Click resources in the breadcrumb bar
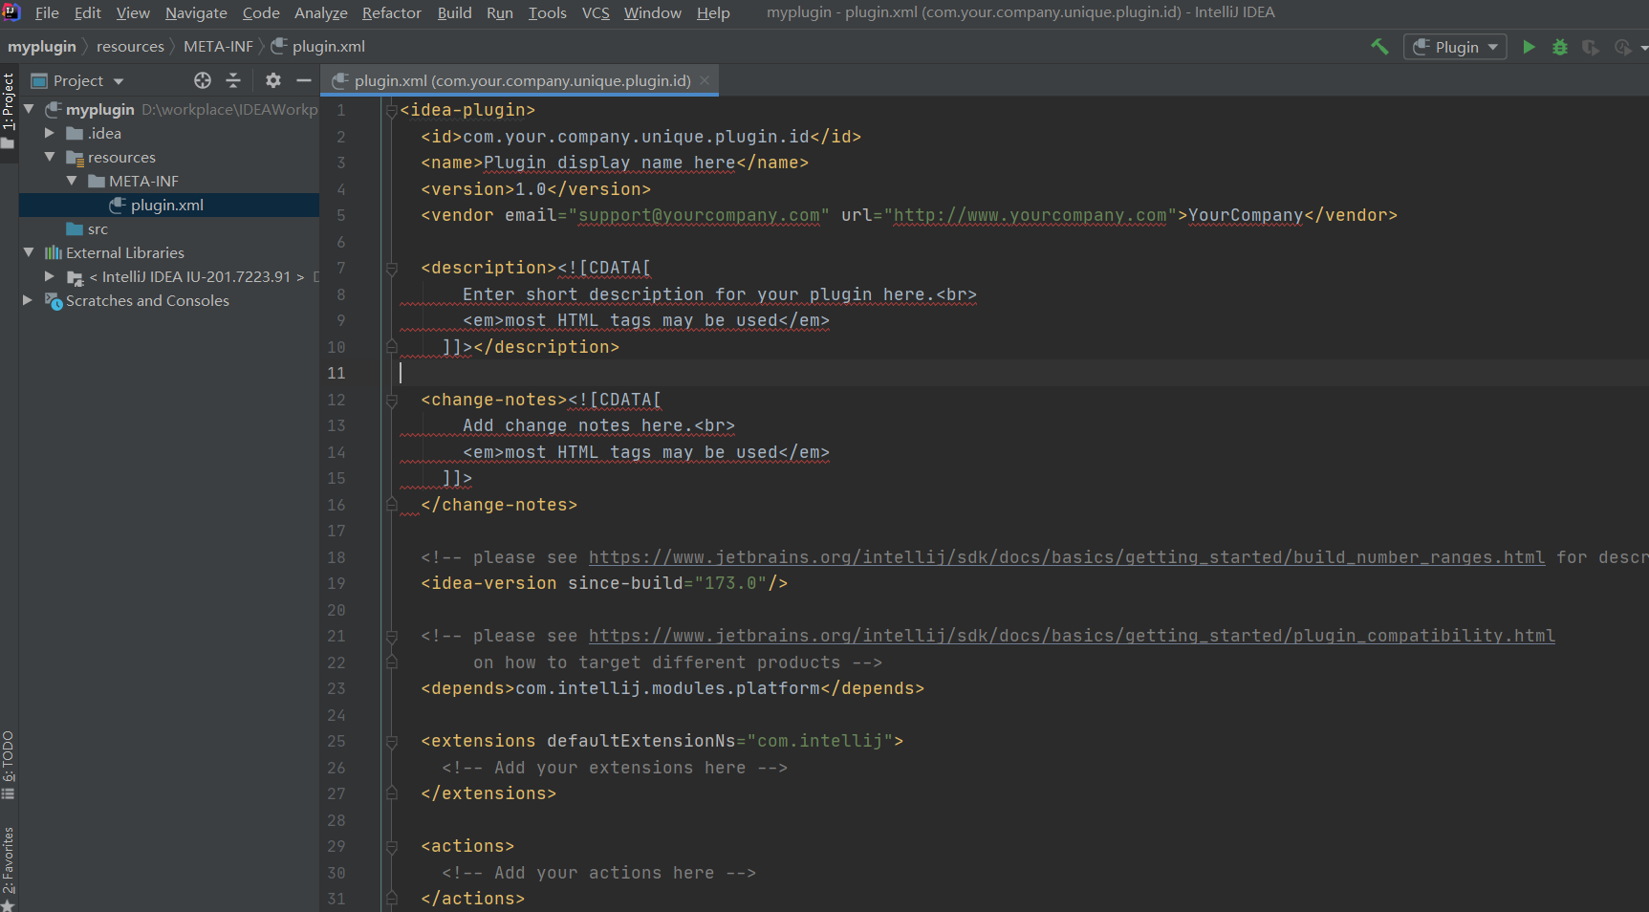The height and width of the screenshot is (912, 1649). [x=130, y=46]
